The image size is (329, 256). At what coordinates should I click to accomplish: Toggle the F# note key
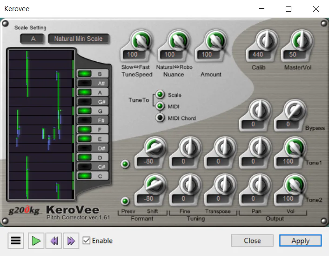click(93, 120)
